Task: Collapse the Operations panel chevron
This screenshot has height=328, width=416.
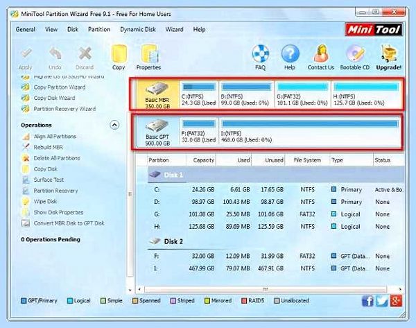Action: pyautogui.click(x=114, y=125)
